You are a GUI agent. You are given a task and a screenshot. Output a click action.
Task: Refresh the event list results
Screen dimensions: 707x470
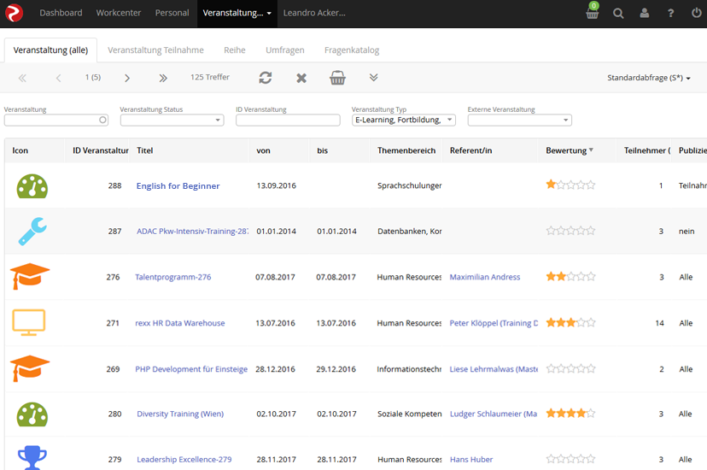pos(266,78)
